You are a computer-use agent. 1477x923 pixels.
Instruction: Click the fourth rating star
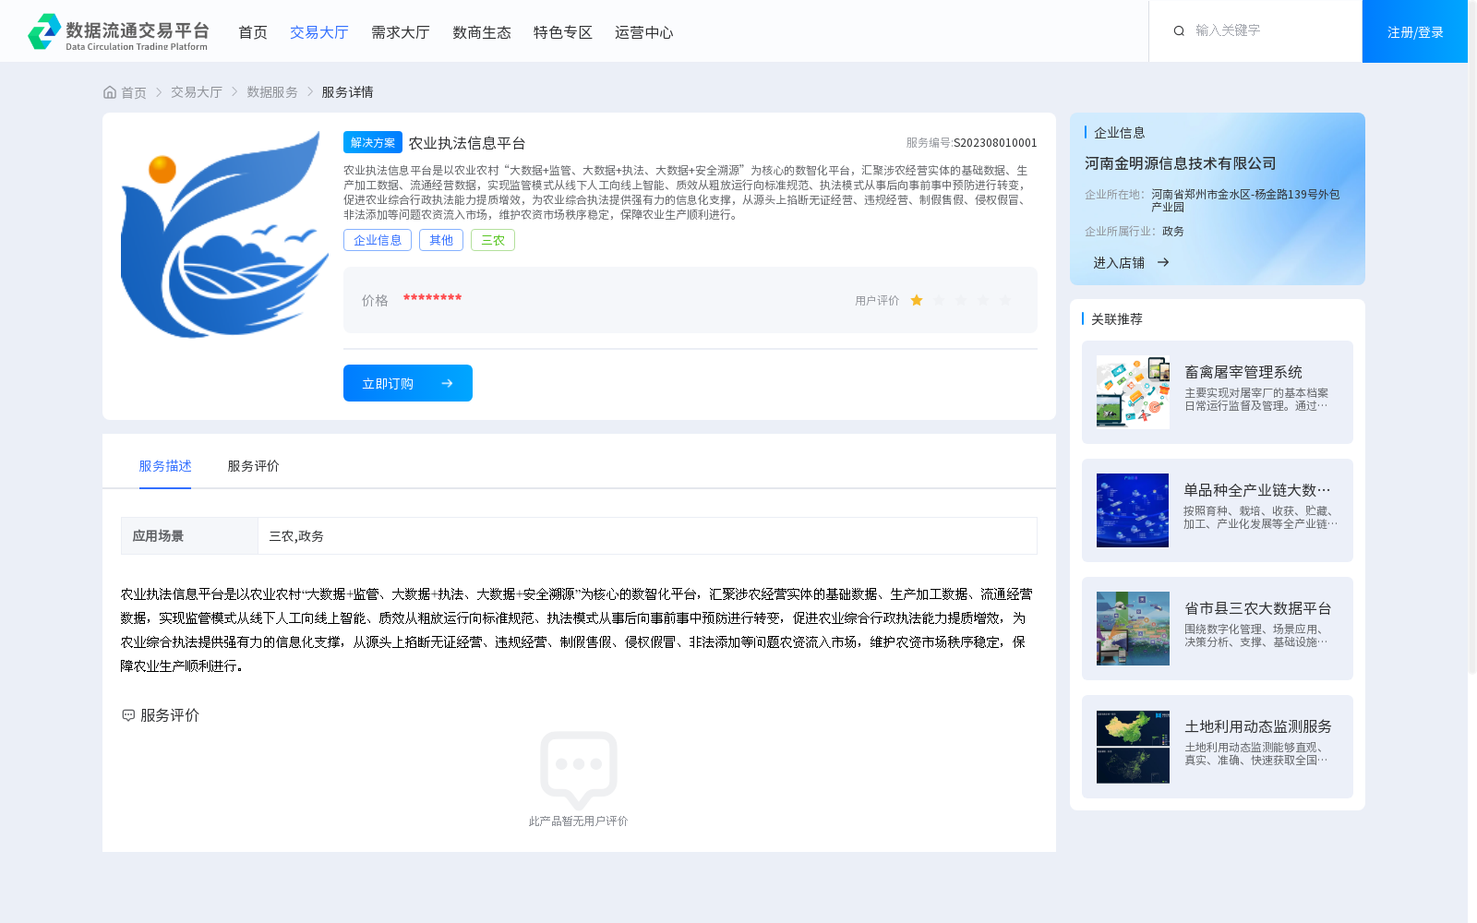[x=983, y=301]
